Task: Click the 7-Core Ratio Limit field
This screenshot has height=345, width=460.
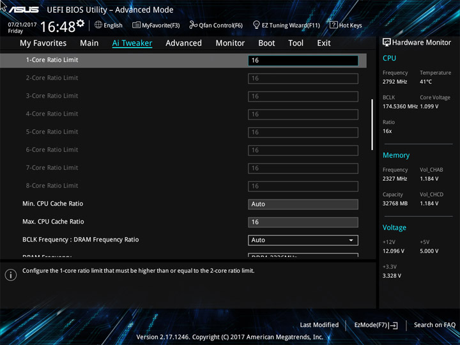Action: 303,168
